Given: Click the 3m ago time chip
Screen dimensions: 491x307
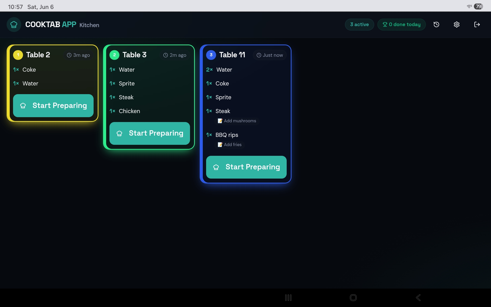Looking at the screenshot, I should coord(78,55).
